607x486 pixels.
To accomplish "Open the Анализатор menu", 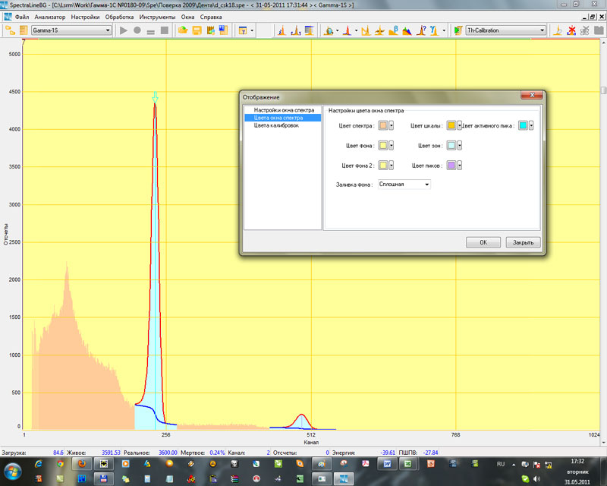I will point(50,17).
